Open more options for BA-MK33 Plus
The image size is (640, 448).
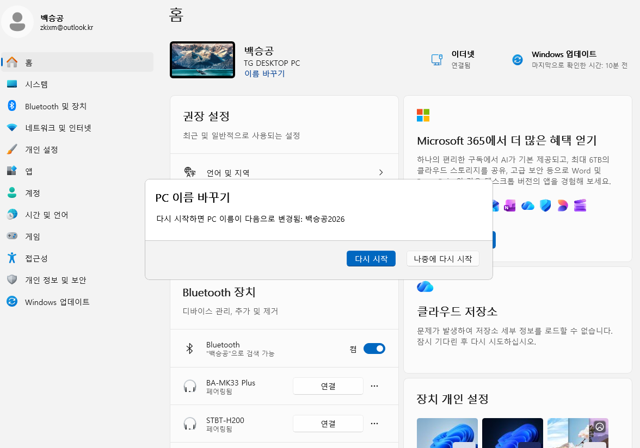tap(374, 386)
